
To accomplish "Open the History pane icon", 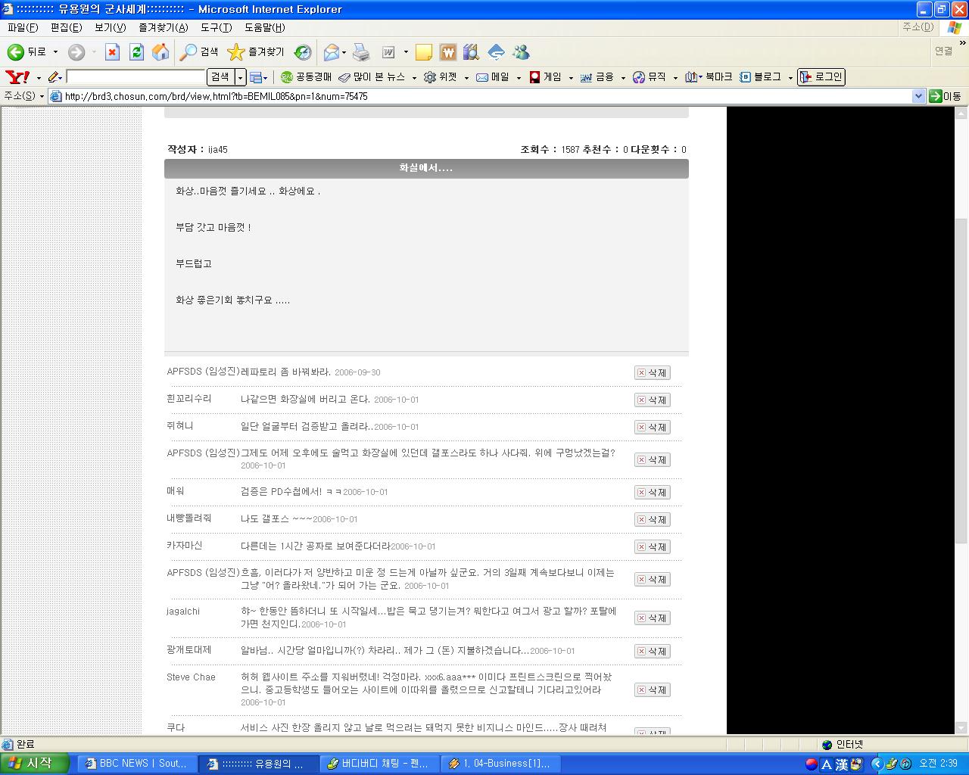I will click(x=303, y=51).
